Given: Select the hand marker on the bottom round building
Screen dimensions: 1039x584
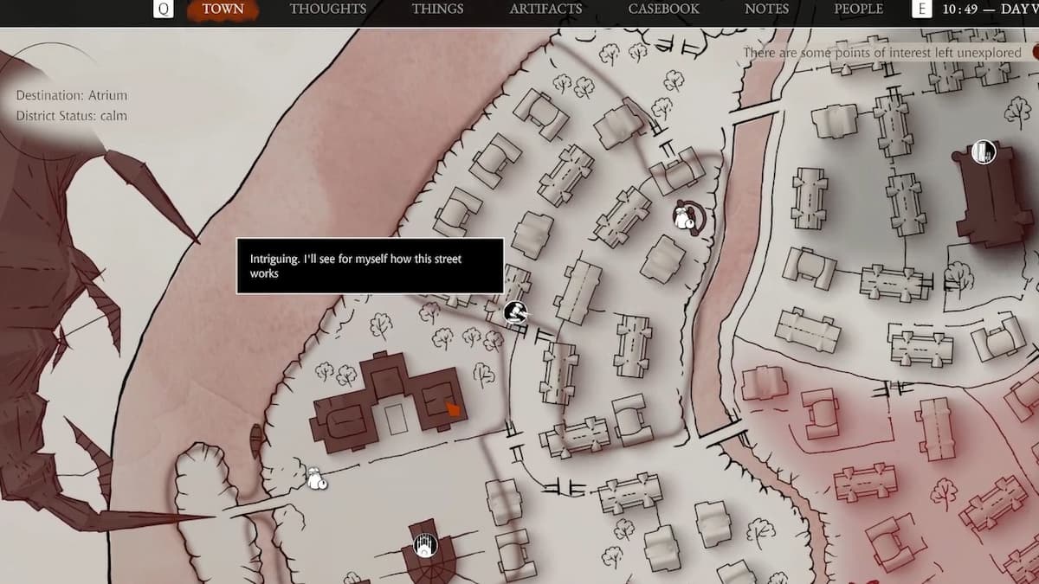Looking at the screenshot, I should pos(424,546).
